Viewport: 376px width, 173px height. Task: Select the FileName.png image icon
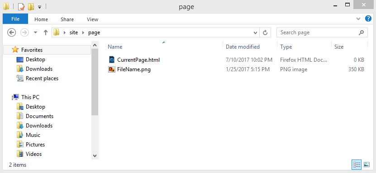pos(112,69)
